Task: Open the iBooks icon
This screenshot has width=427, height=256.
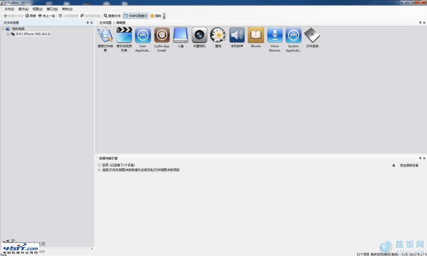Action: pyautogui.click(x=256, y=38)
